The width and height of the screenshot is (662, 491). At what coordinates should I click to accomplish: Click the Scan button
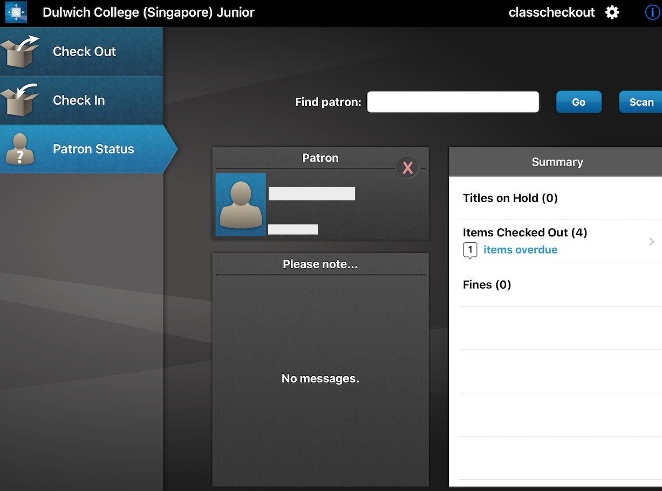(641, 102)
